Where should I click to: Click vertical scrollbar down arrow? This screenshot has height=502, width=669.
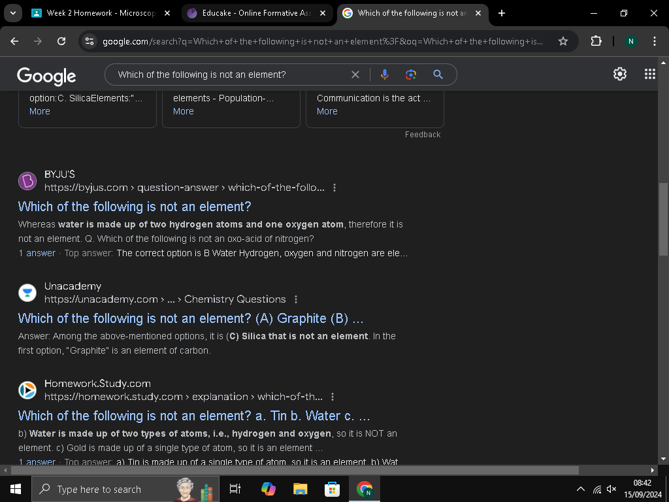(x=663, y=460)
